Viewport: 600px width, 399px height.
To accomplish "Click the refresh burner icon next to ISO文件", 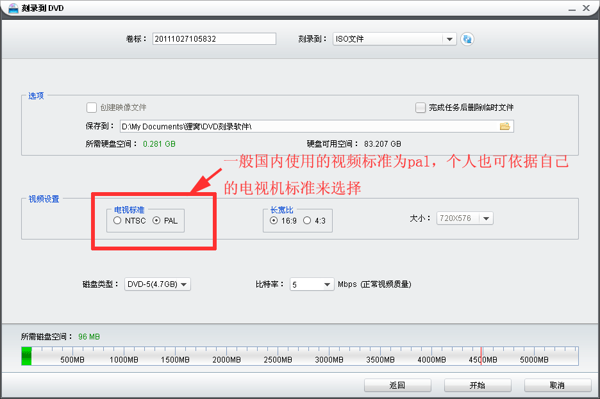I will [x=467, y=39].
